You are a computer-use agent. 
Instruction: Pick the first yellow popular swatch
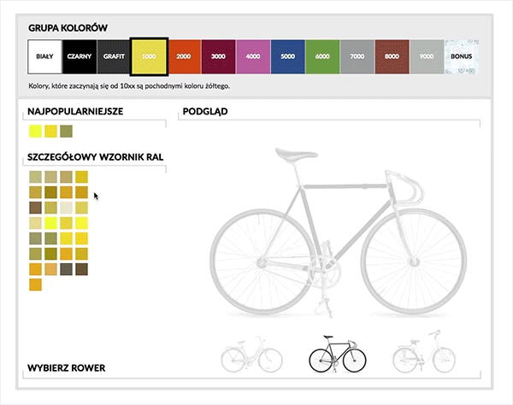tap(35, 131)
